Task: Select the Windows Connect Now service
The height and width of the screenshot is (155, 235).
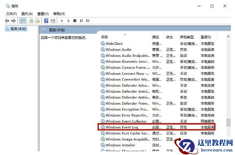Action: click(x=157, y=74)
